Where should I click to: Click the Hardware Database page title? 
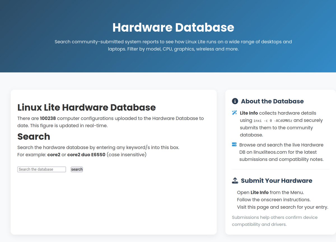(x=173, y=27)
